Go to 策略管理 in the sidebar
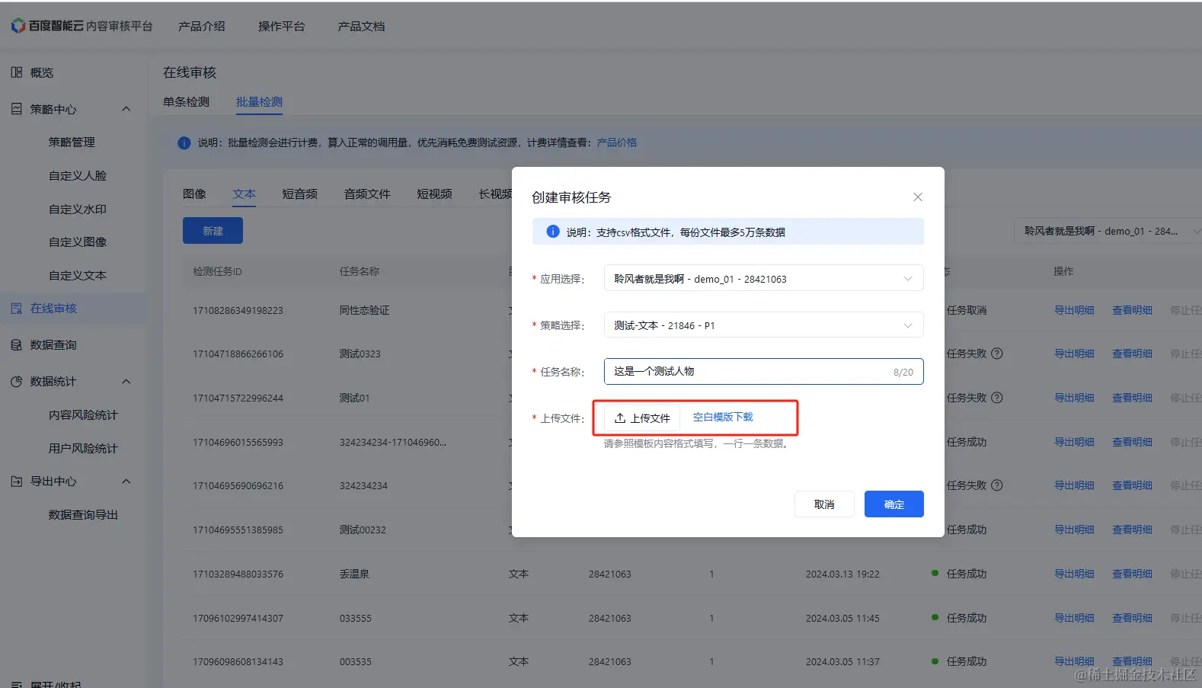Screen dimensions: 1202x688 pyautogui.click(x=72, y=142)
